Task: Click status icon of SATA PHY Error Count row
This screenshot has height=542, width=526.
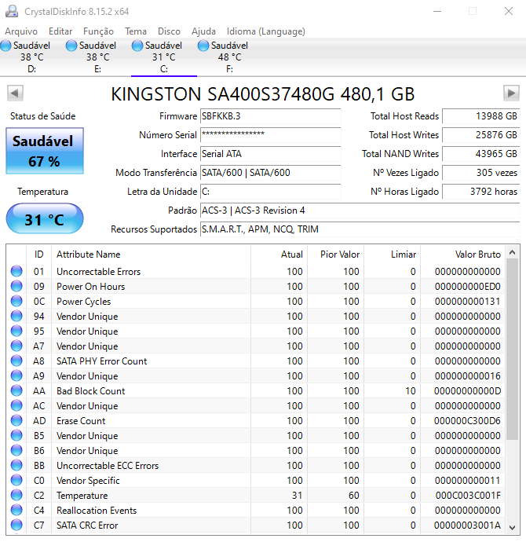Action: point(16,361)
